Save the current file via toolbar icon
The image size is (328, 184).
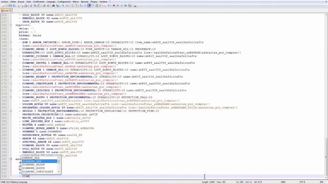point(10,6)
